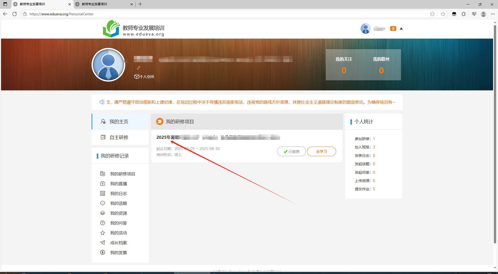Viewport: 498px width, 274px height.
Task: Add page to favorites star icon
Action: click(443, 14)
